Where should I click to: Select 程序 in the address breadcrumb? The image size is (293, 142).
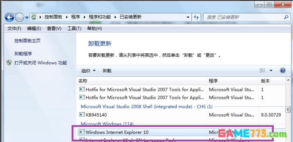[75, 17]
